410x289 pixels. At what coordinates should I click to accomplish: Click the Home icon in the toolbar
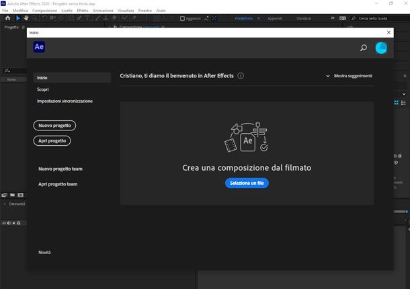tap(7, 18)
